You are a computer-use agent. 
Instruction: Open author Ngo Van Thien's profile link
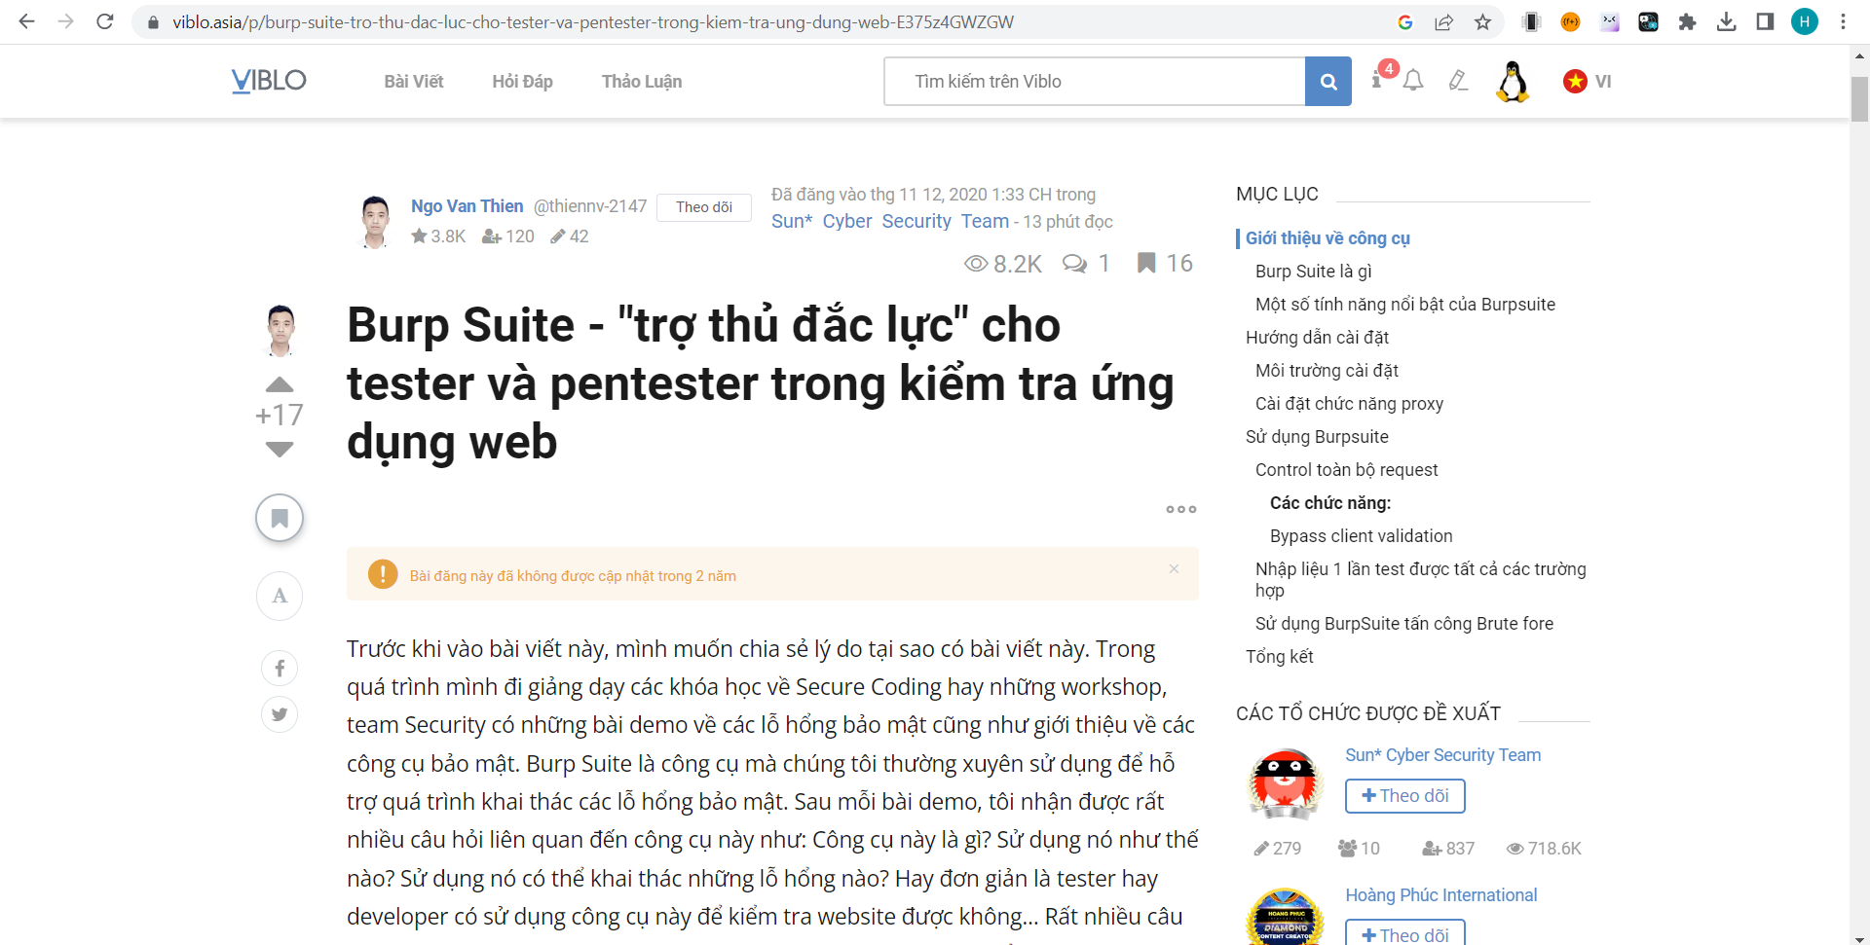(x=467, y=206)
